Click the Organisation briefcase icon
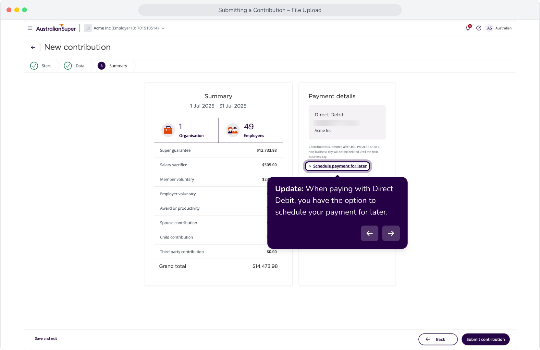 click(168, 130)
